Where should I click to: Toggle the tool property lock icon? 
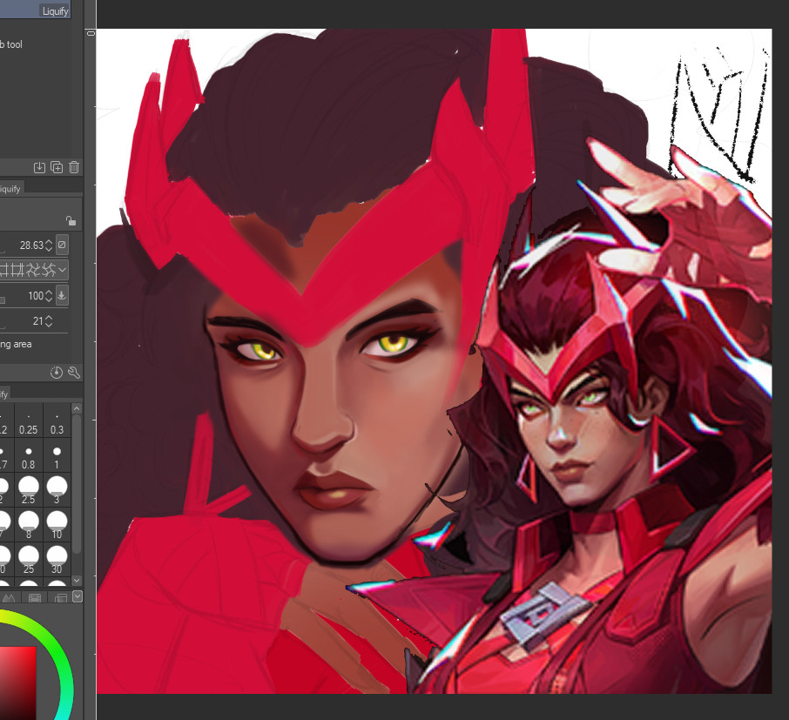[x=71, y=220]
